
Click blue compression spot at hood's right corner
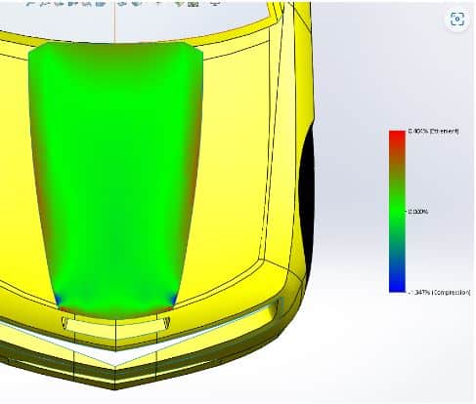pos(173,300)
